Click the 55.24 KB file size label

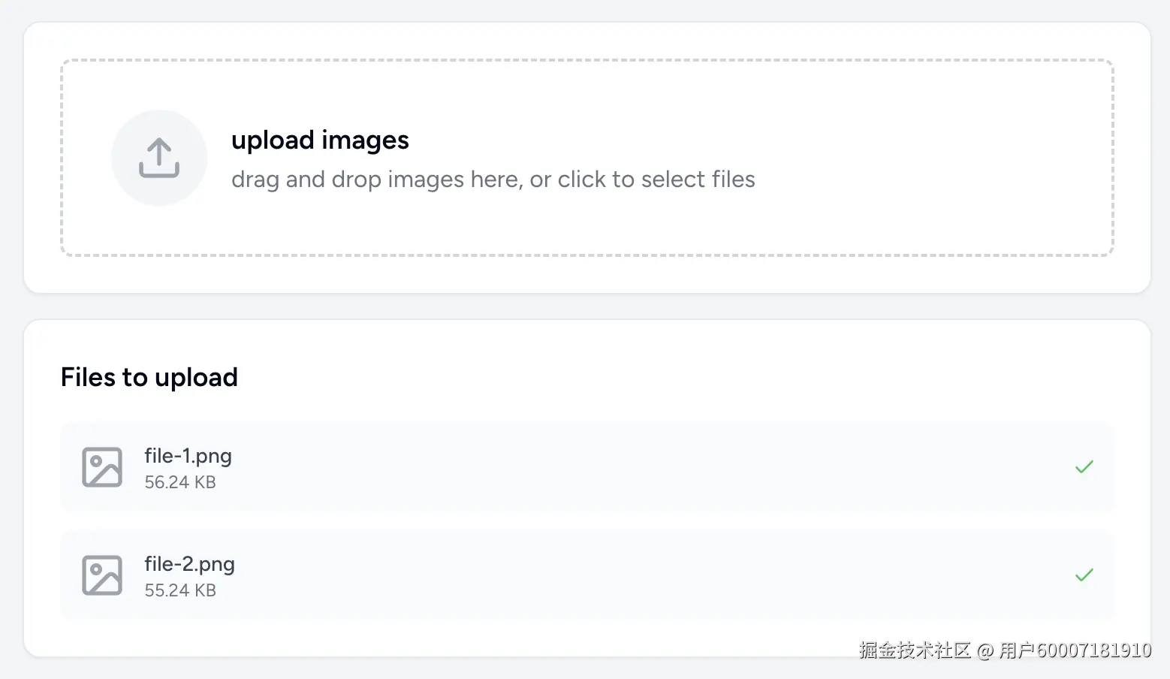click(x=180, y=590)
